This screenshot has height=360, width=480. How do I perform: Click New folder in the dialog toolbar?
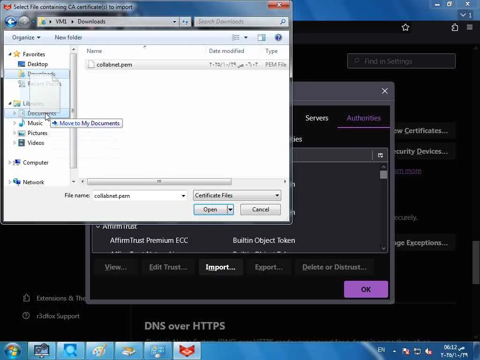click(x=68, y=37)
